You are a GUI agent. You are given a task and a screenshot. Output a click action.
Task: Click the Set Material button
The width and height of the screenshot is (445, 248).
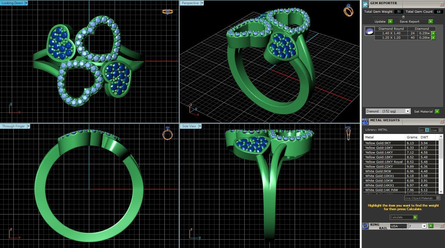[424, 111]
